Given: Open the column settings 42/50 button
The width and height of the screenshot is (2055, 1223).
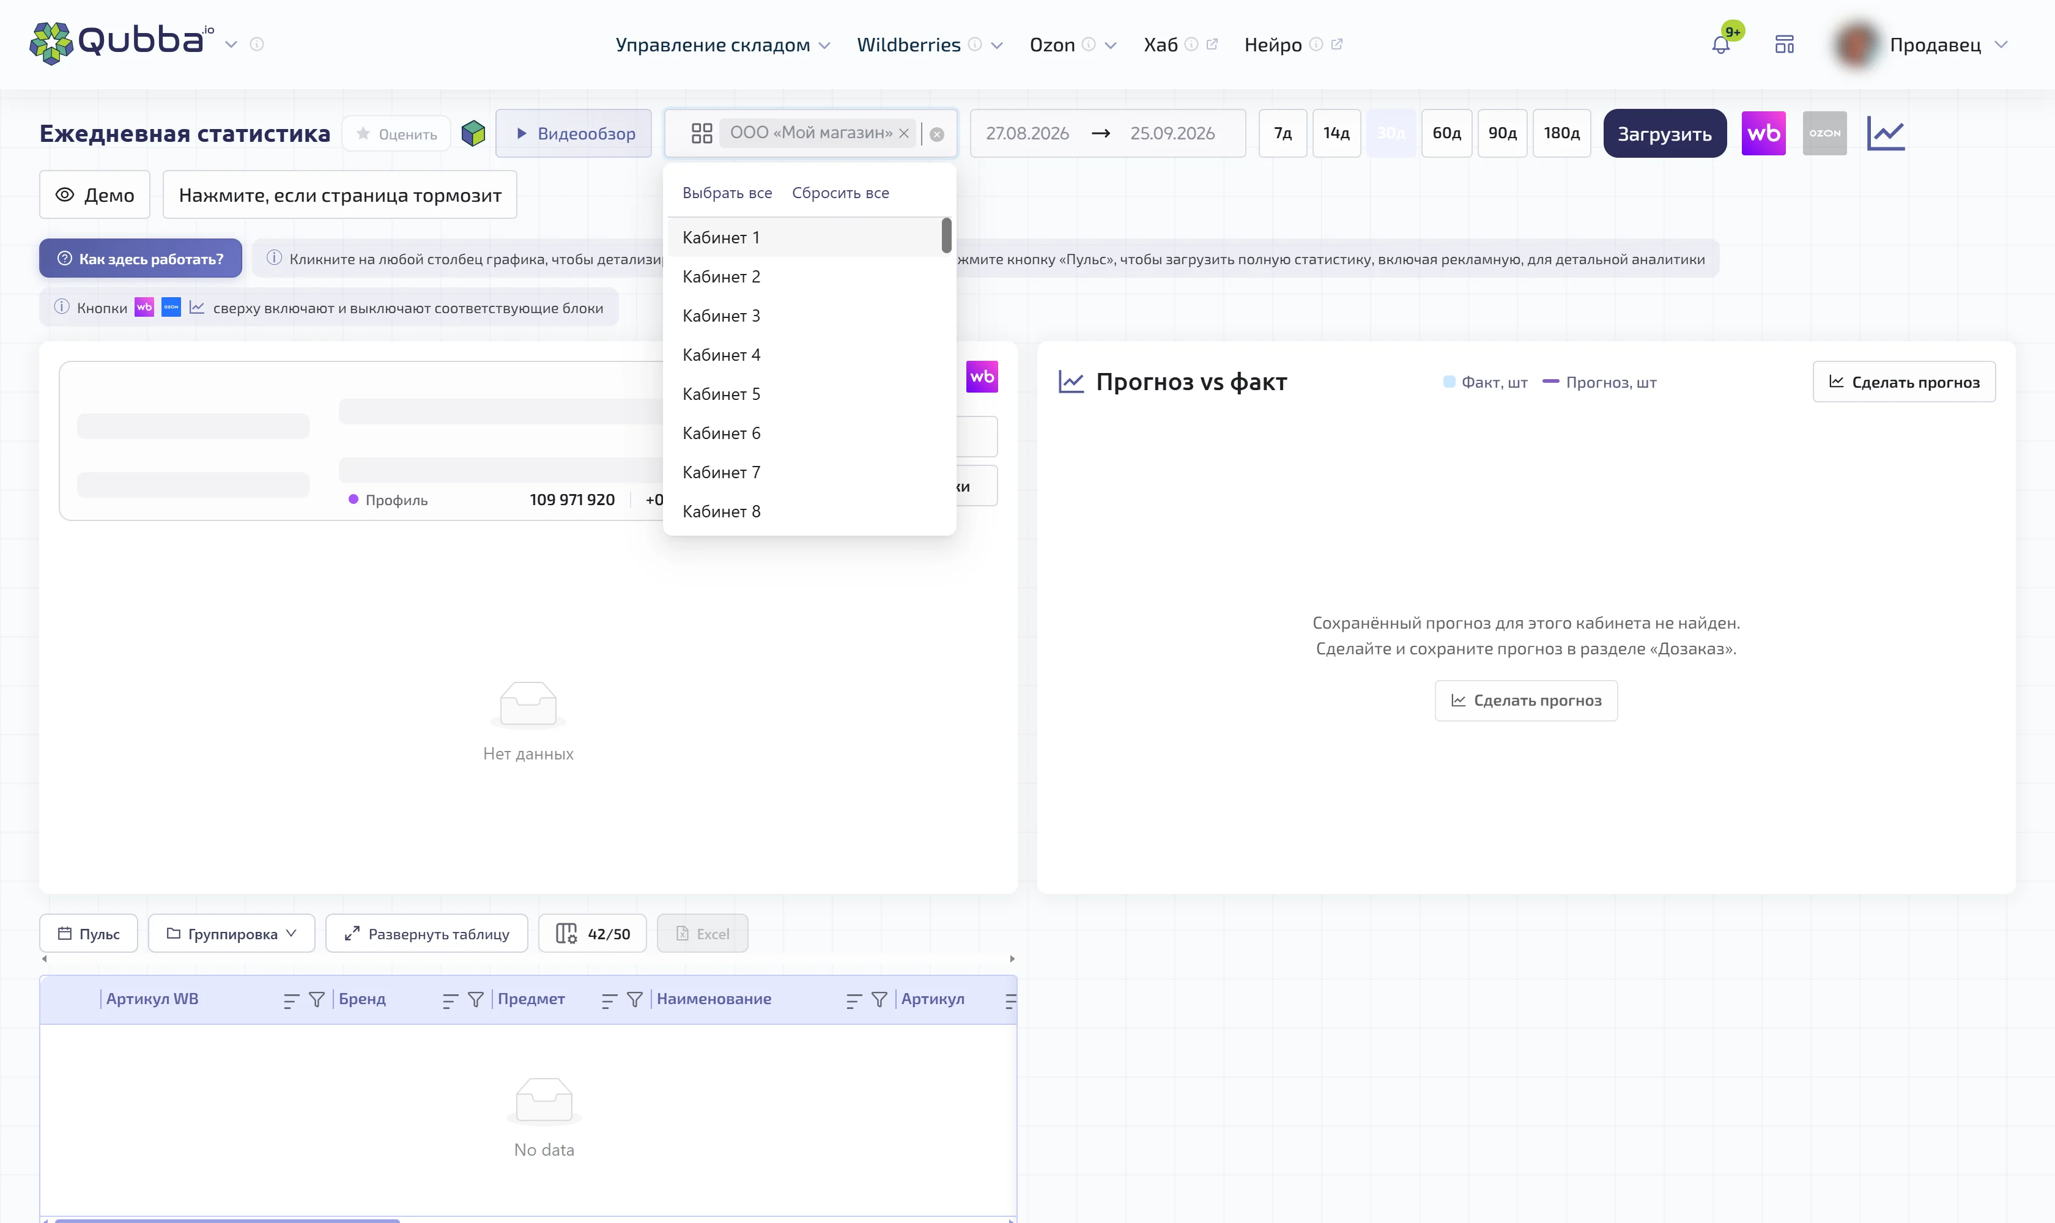Looking at the screenshot, I should click(593, 934).
